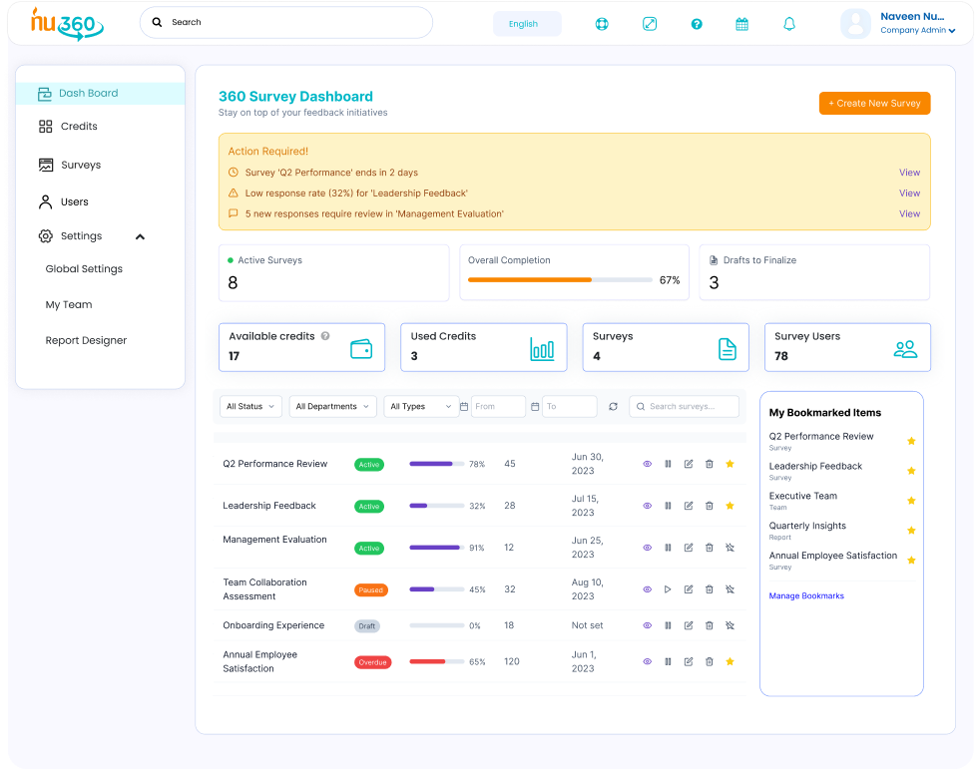Pause the Management Evaluation survey

click(x=668, y=548)
